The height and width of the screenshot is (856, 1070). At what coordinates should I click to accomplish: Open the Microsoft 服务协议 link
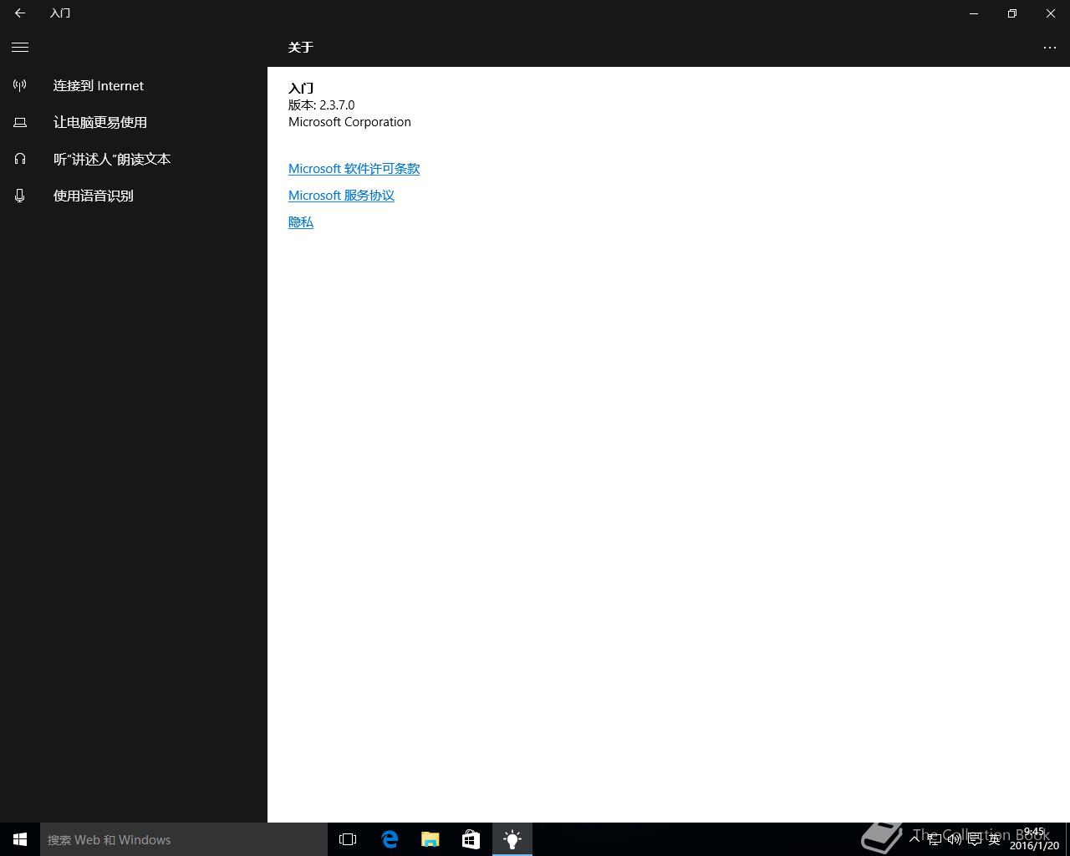point(341,196)
